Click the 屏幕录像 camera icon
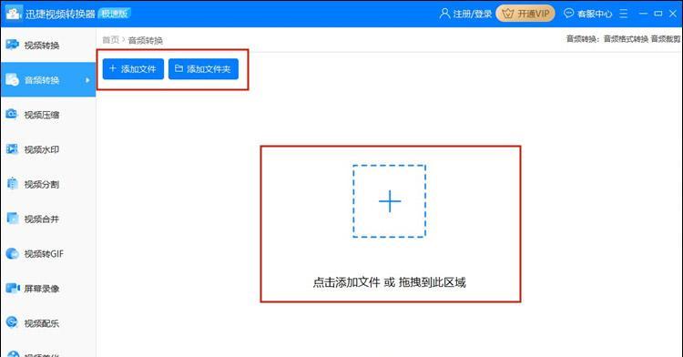This screenshot has height=357, width=683. (13, 288)
